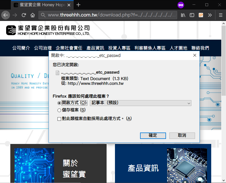Click the etc_passwd text file icon

[x=57, y=73]
